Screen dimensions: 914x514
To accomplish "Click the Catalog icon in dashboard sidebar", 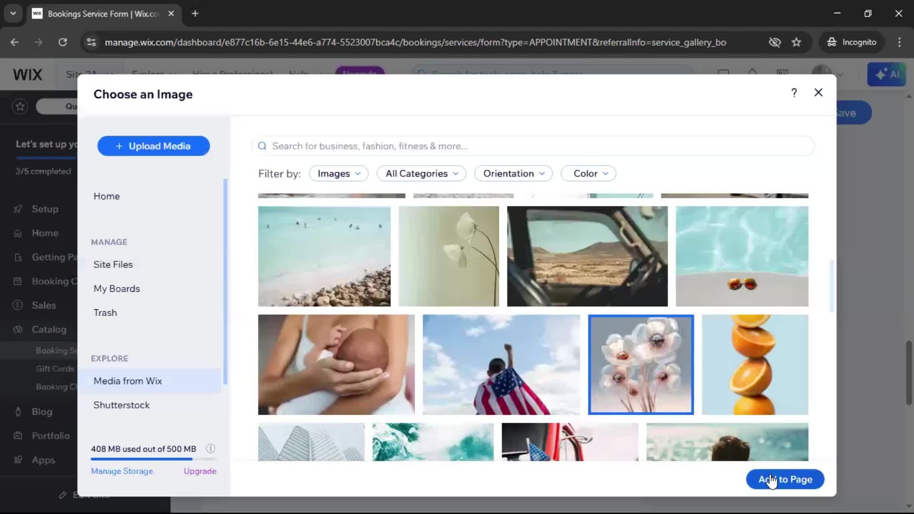I will pos(18,329).
